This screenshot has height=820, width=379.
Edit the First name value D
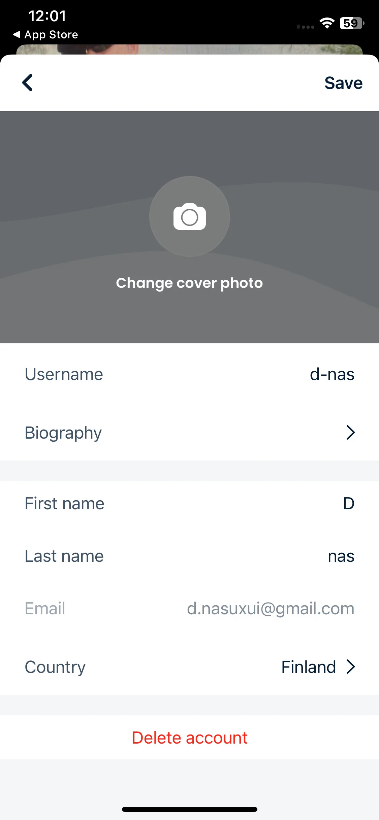pos(349,504)
